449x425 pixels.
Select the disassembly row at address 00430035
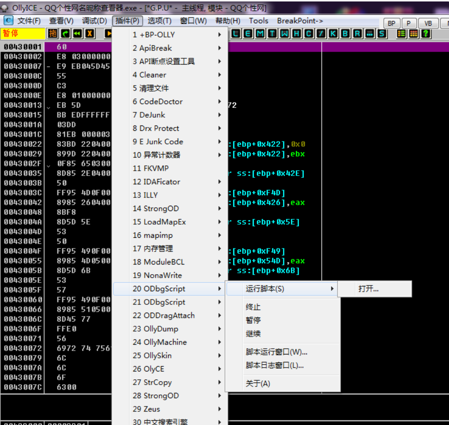23,173
